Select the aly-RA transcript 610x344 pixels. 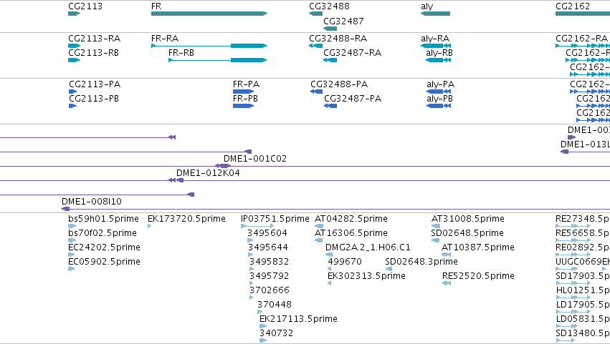[x=436, y=46]
